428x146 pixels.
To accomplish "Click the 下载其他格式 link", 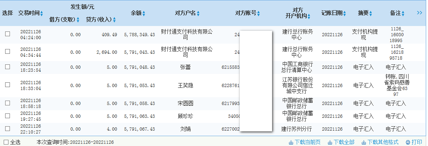I will [380, 142].
